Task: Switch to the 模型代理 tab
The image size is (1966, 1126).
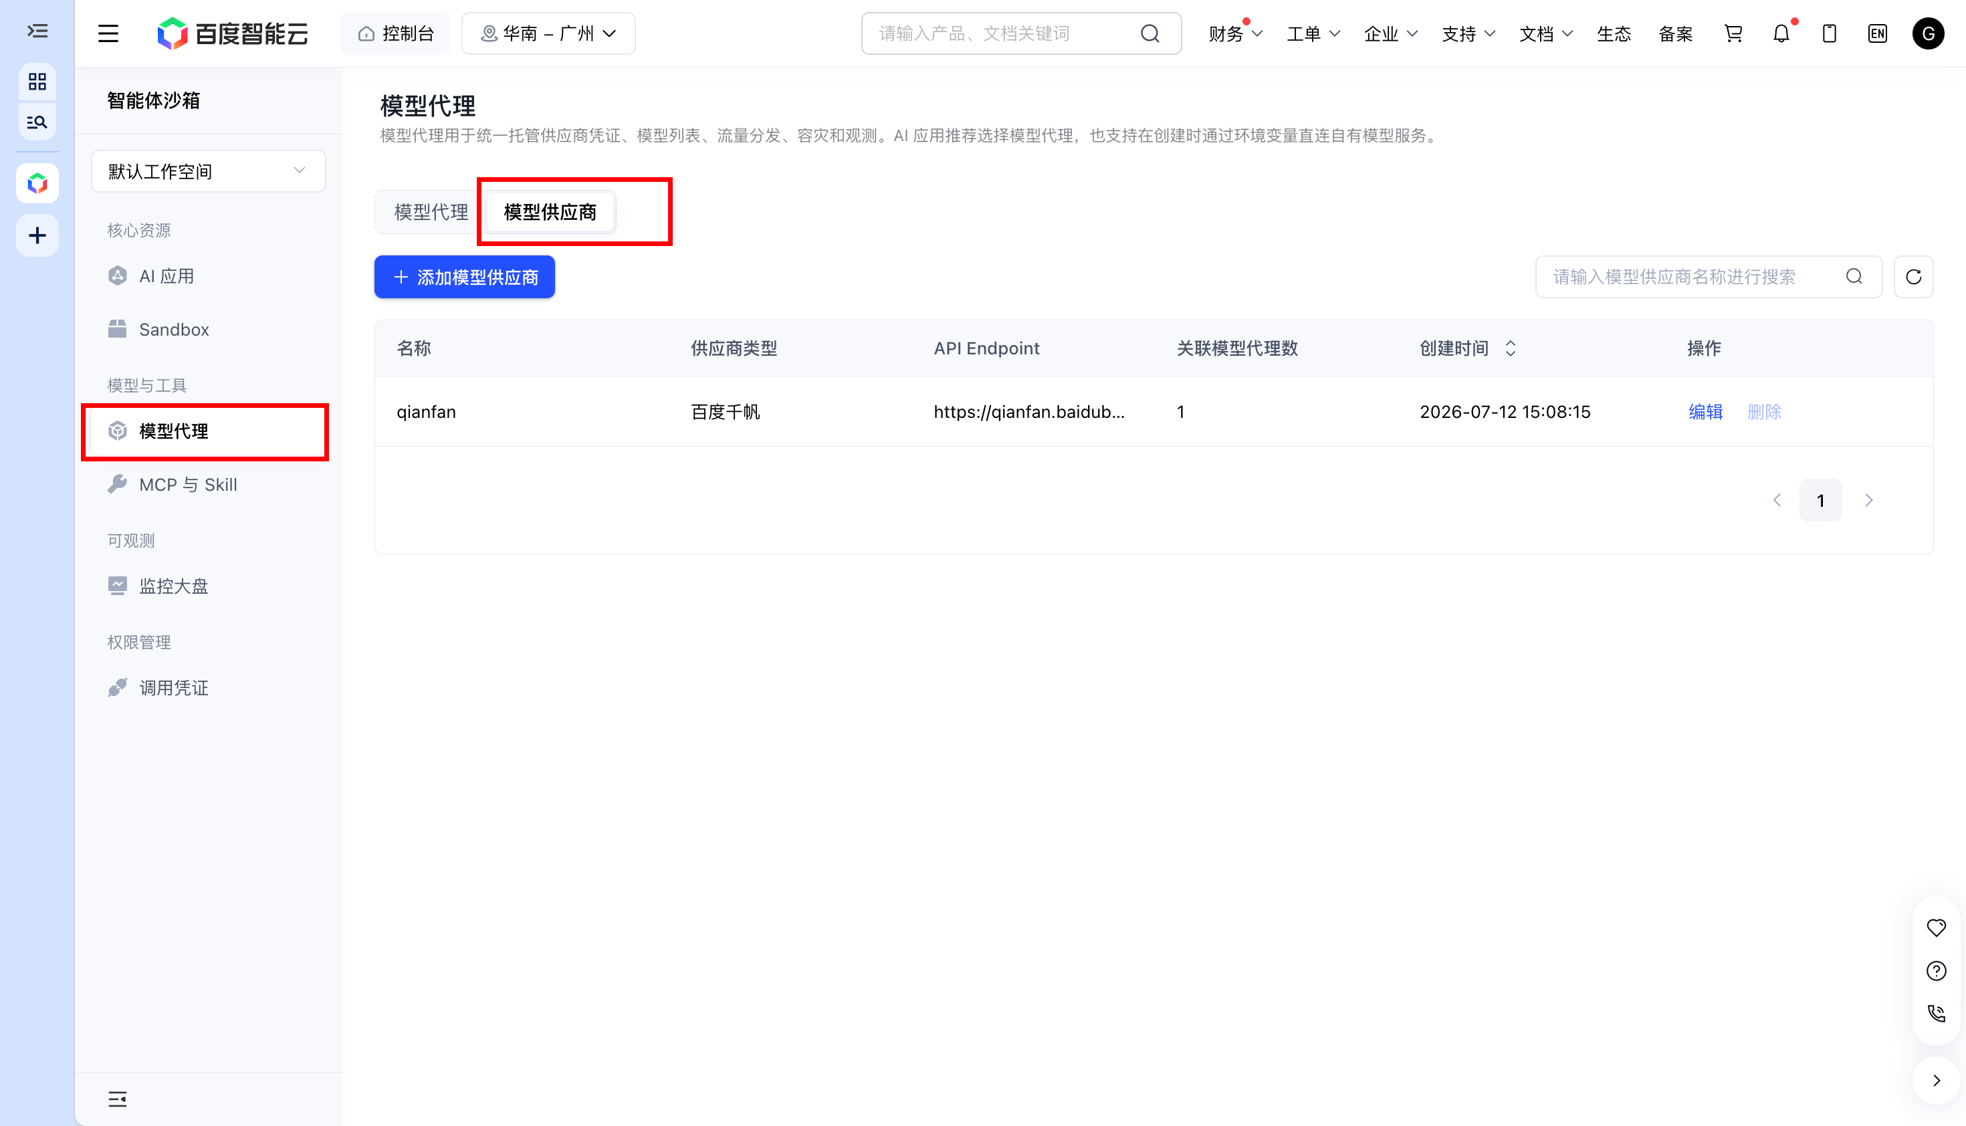Action: (x=431, y=212)
